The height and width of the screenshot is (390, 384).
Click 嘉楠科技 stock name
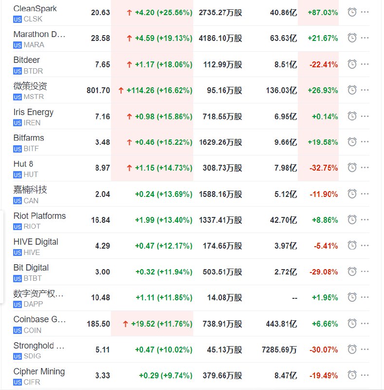pos(30,190)
